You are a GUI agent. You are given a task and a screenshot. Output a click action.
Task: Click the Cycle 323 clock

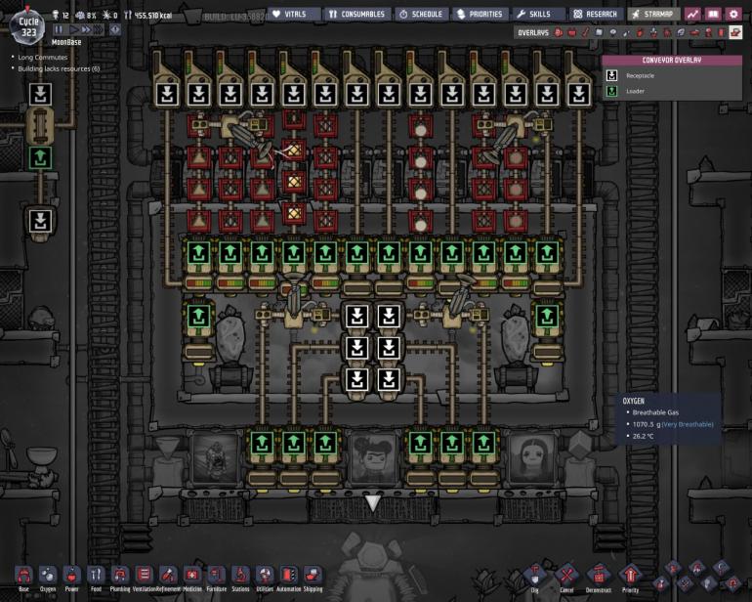tap(27, 27)
